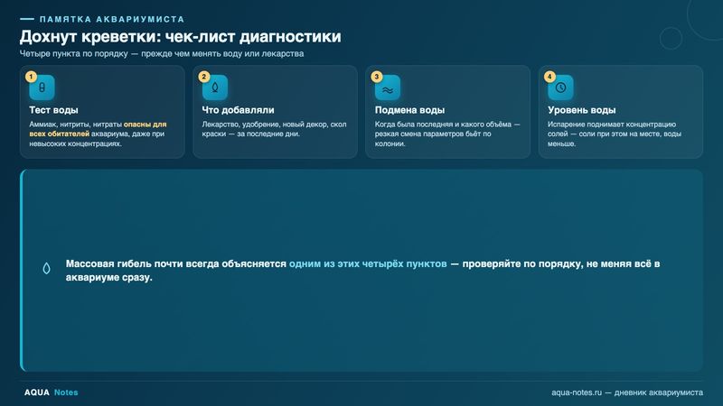Click the flame icon on Что добавляли card
723x406 pixels.
(215, 88)
